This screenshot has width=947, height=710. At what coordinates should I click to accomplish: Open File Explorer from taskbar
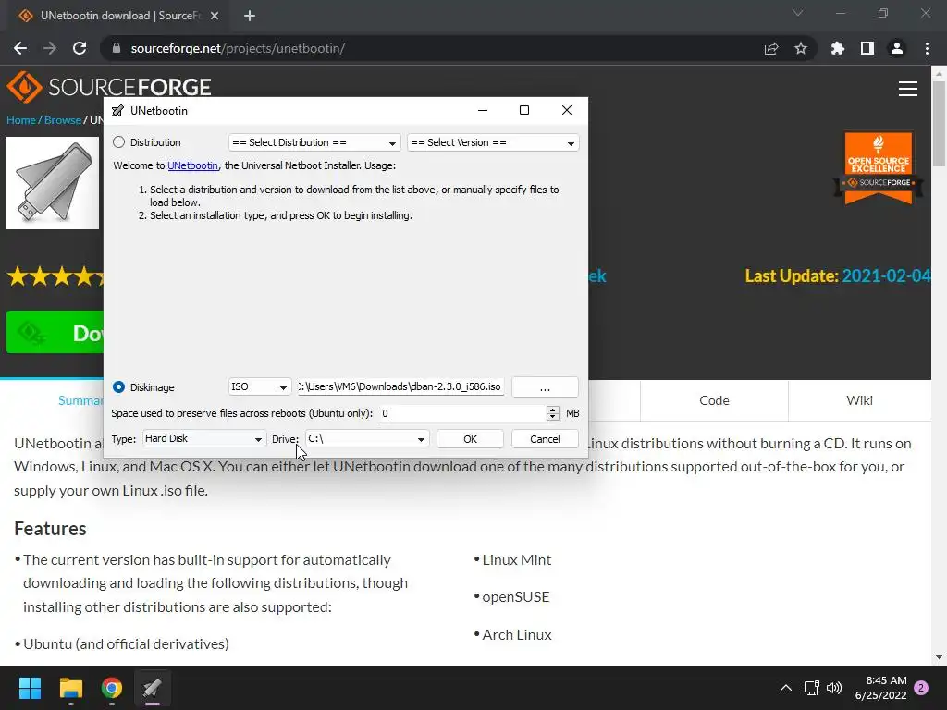pos(70,688)
